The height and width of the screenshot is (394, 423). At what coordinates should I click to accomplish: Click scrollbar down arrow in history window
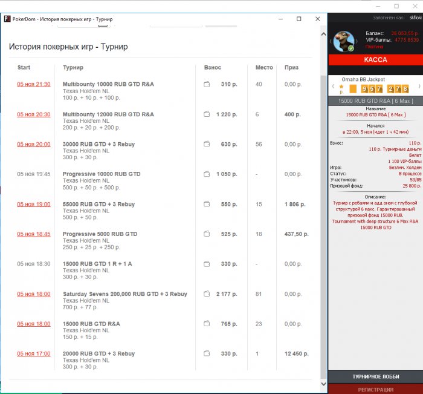(323, 384)
